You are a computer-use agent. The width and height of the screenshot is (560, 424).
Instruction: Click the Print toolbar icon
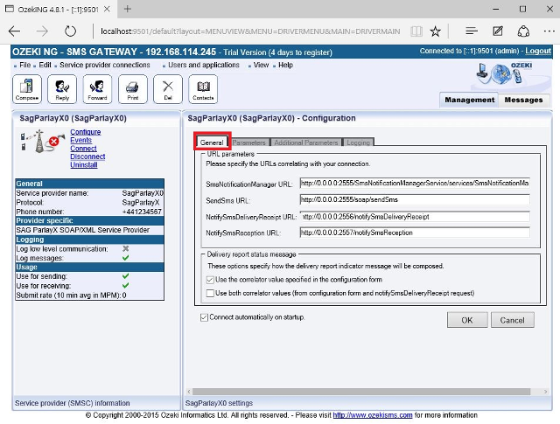click(132, 89)
